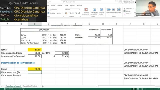Screen dimensions: 160x90
Task: Click the Ajustar texto wrap icon
Action: coord(48,10)
